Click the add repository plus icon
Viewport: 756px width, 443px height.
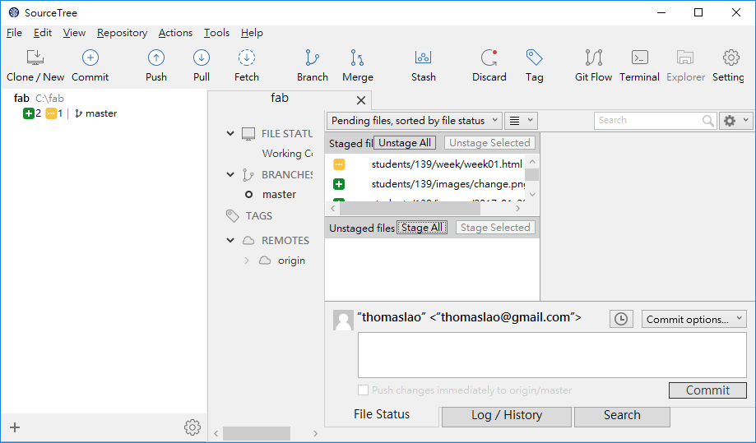point(15,427)
